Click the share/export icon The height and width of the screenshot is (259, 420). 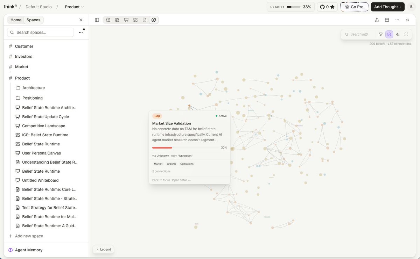tap(377, 20)
